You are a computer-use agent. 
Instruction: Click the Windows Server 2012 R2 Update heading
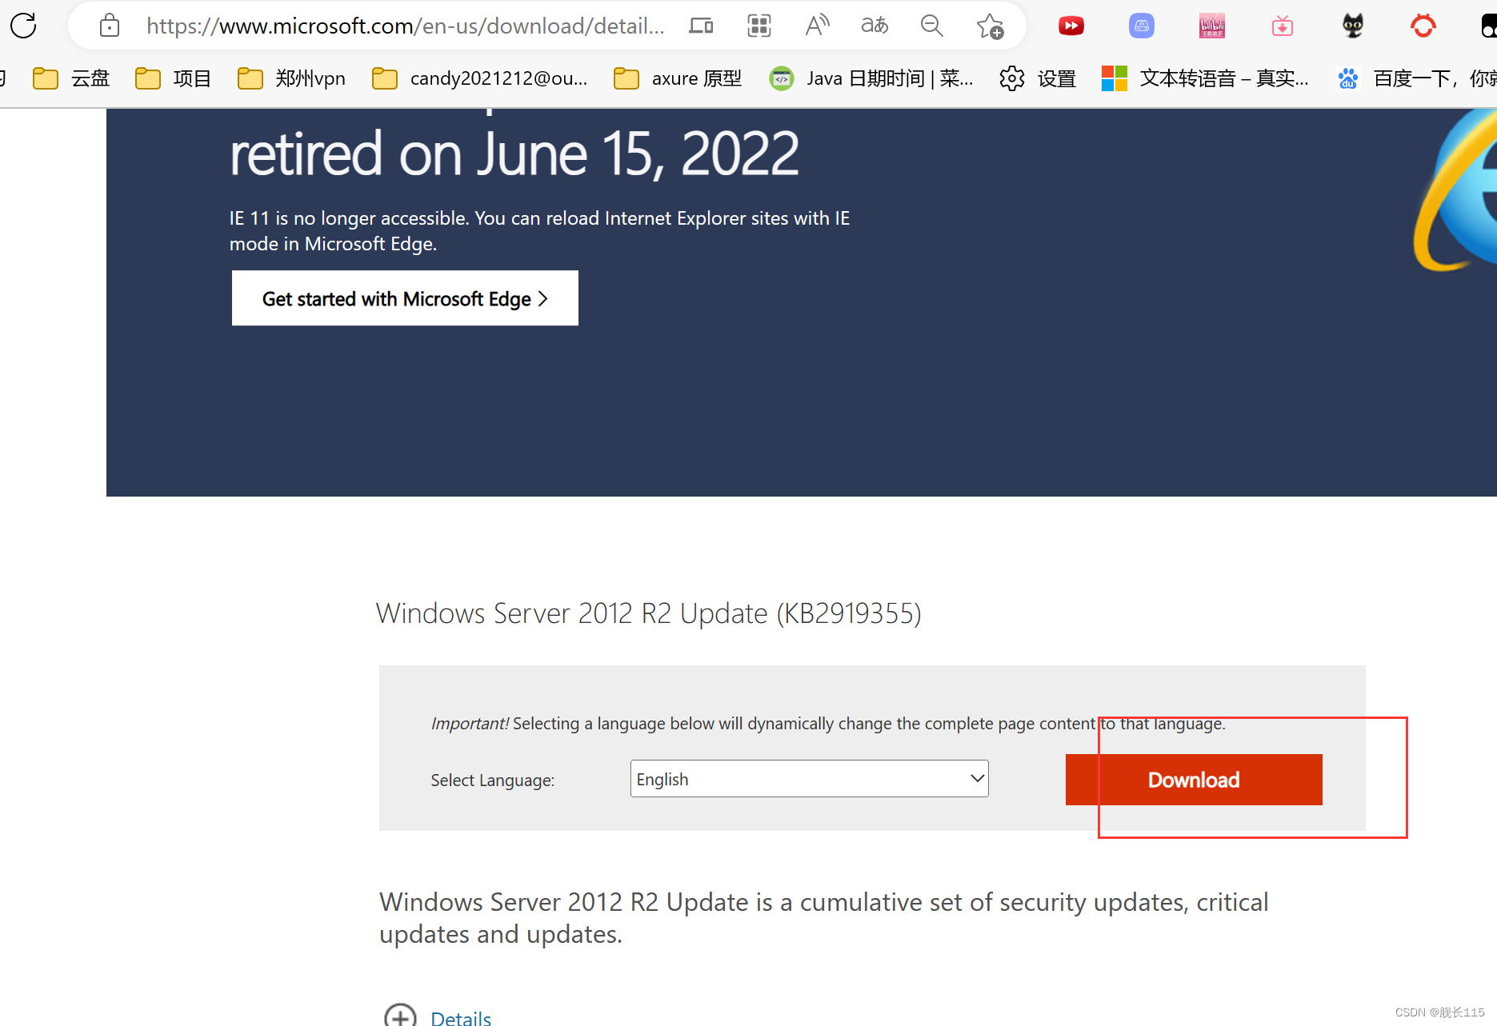(x=649, y=613)
